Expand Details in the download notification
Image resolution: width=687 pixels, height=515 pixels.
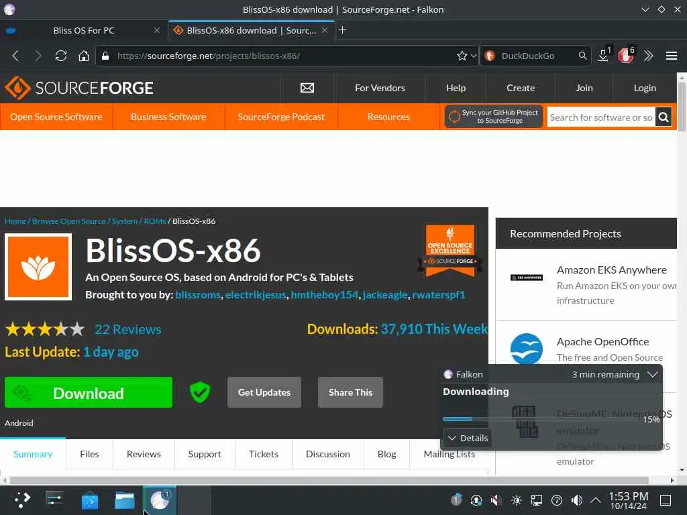click(468, 438)
